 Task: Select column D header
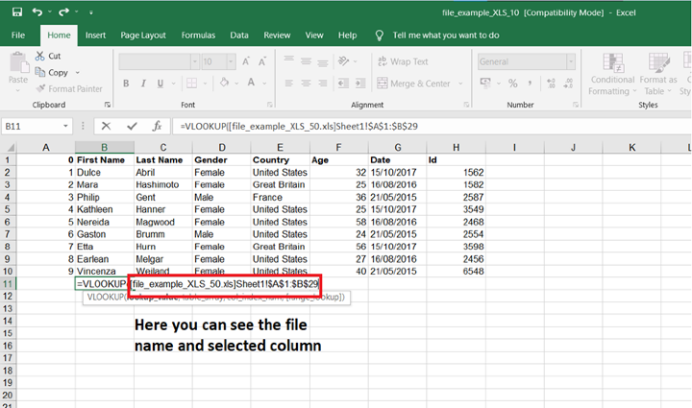click(221, 147)
